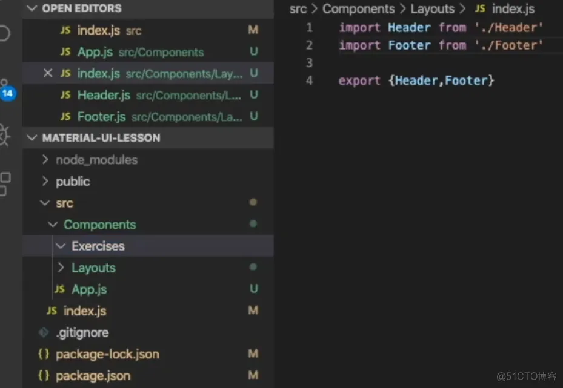Expand the Layouts folder
The width and height of the screenshot is (563, 388).
(x=61, y=268)
